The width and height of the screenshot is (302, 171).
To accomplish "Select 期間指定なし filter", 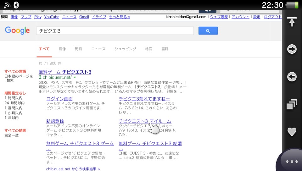I will click(15, 93).
